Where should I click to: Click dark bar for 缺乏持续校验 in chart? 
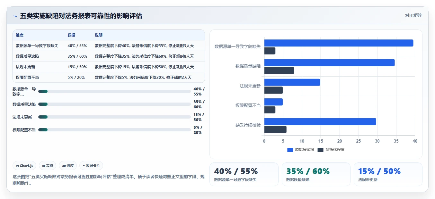[275, 129]
